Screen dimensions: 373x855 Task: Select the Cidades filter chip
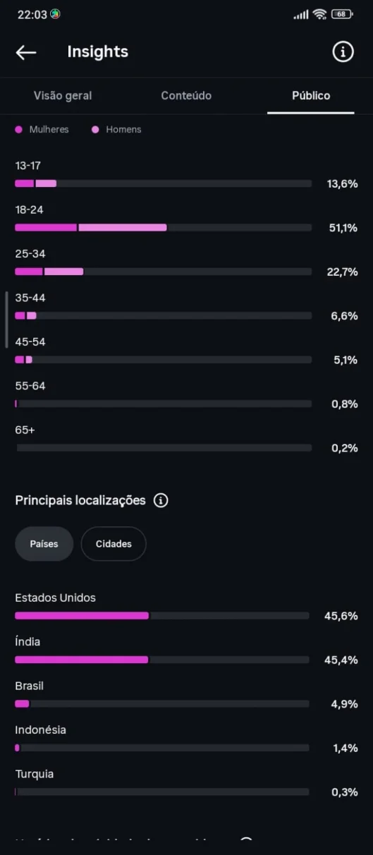pos(114,544)
